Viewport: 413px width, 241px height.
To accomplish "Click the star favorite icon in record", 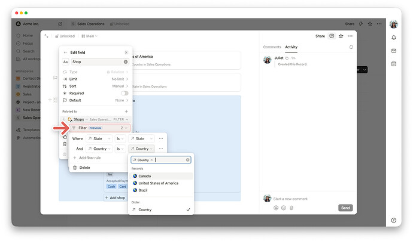I will tap(341, 36).
